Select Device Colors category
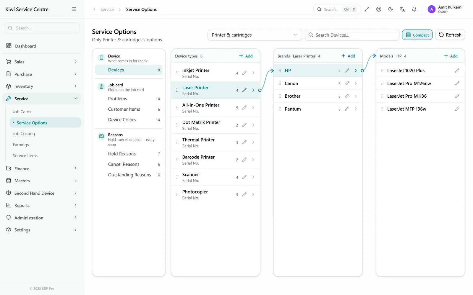This screenshot has width=473, height=295. (129, 120)
